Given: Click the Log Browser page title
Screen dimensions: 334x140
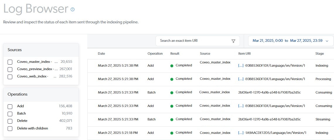Looking at the screenshot, I should [36, 9].
